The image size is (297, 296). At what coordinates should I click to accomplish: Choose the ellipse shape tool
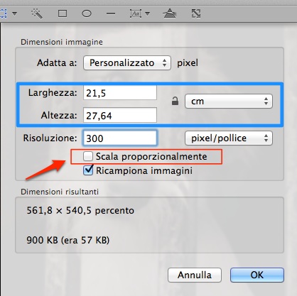point(87,13)
